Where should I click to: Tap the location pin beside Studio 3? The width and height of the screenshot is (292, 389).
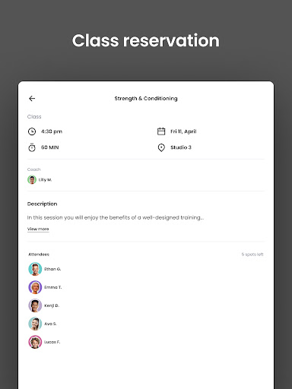161,147
